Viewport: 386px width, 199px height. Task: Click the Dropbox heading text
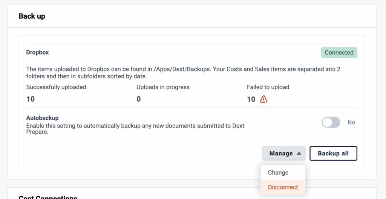[x=37, y=53]
